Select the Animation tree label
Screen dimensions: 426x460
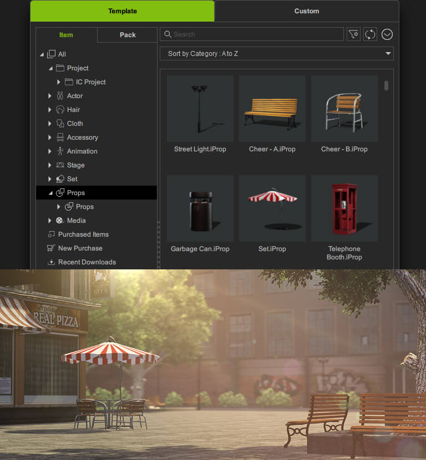tap(82, 151)
